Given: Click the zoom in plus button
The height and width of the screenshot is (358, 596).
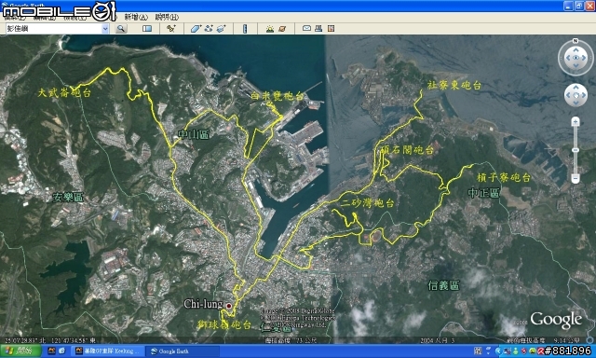Looking at the screenshot, I should point(576,122).
